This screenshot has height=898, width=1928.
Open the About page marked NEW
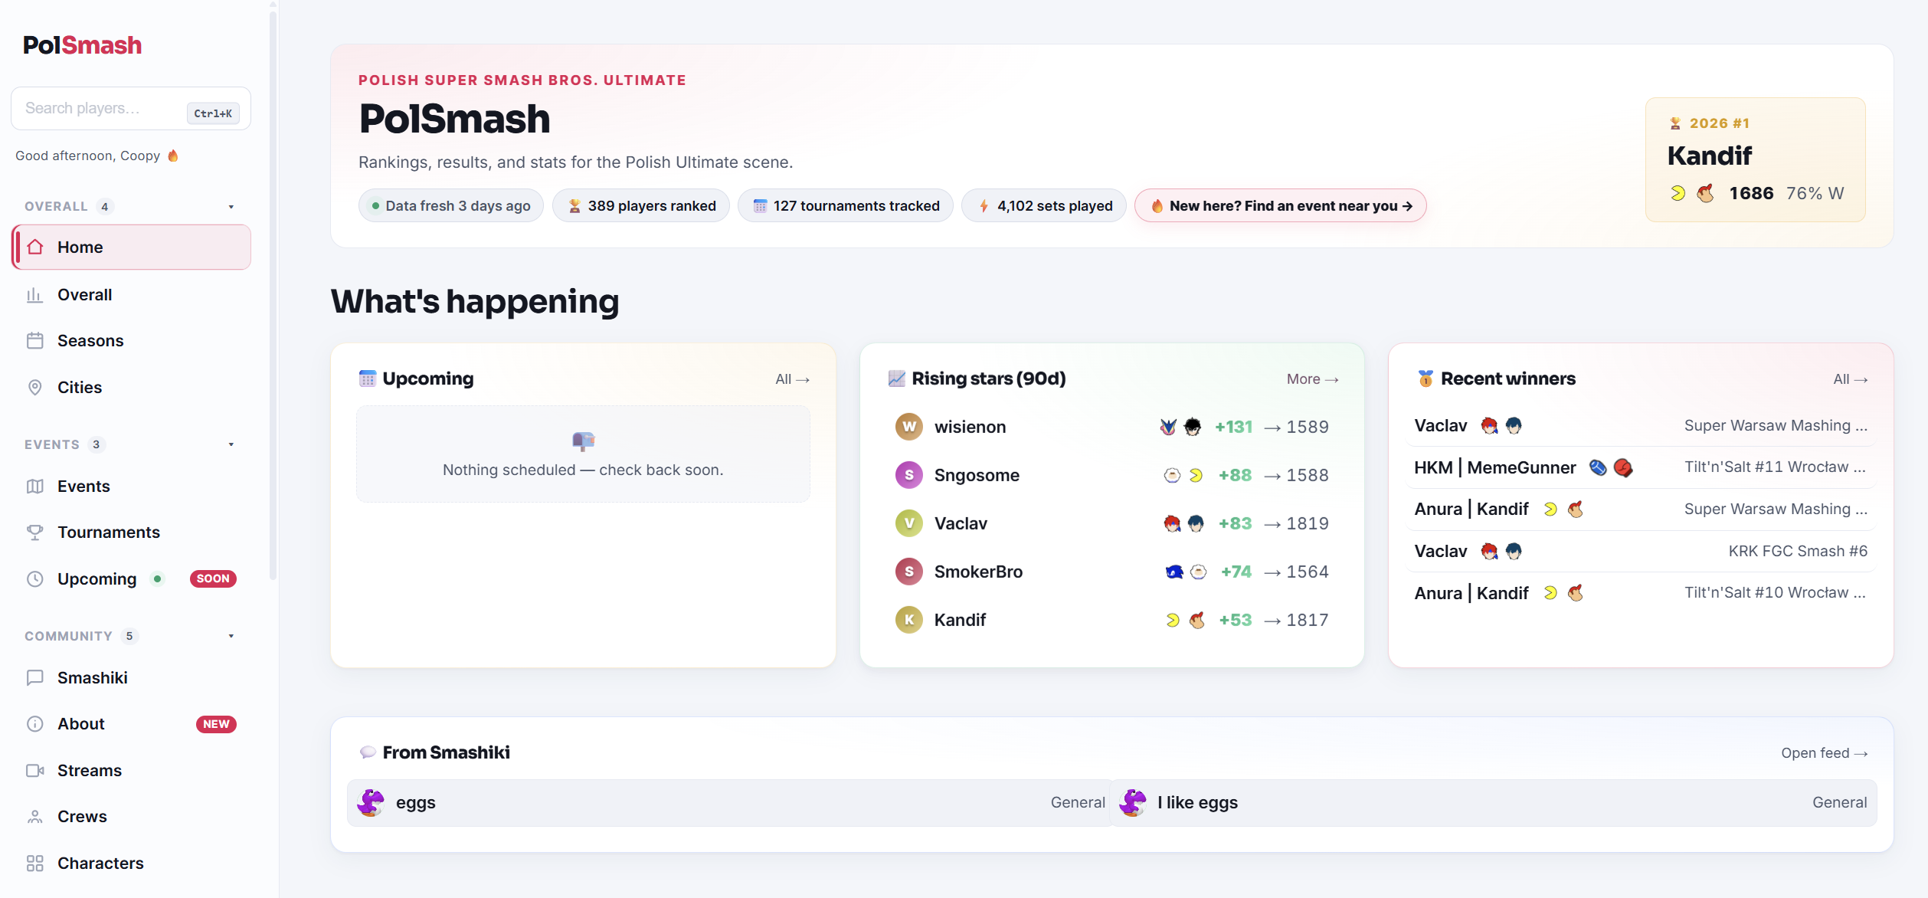pyautogui.click(x=131, y=724)
